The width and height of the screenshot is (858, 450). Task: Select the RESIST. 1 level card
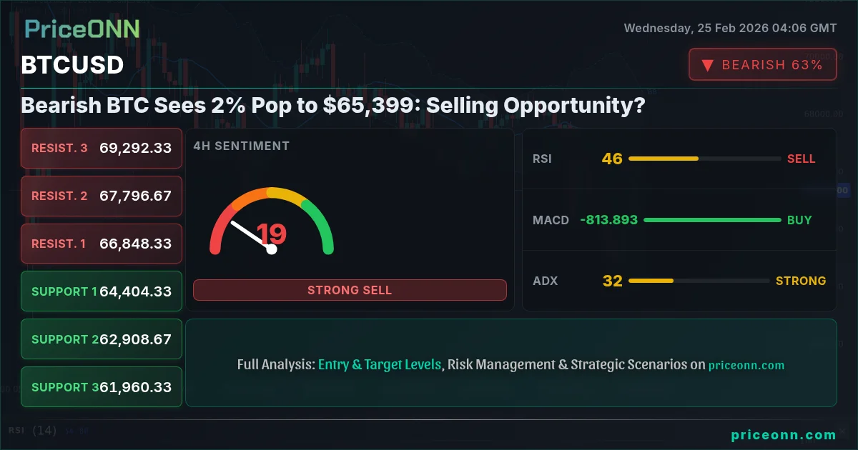pos(102,244)
